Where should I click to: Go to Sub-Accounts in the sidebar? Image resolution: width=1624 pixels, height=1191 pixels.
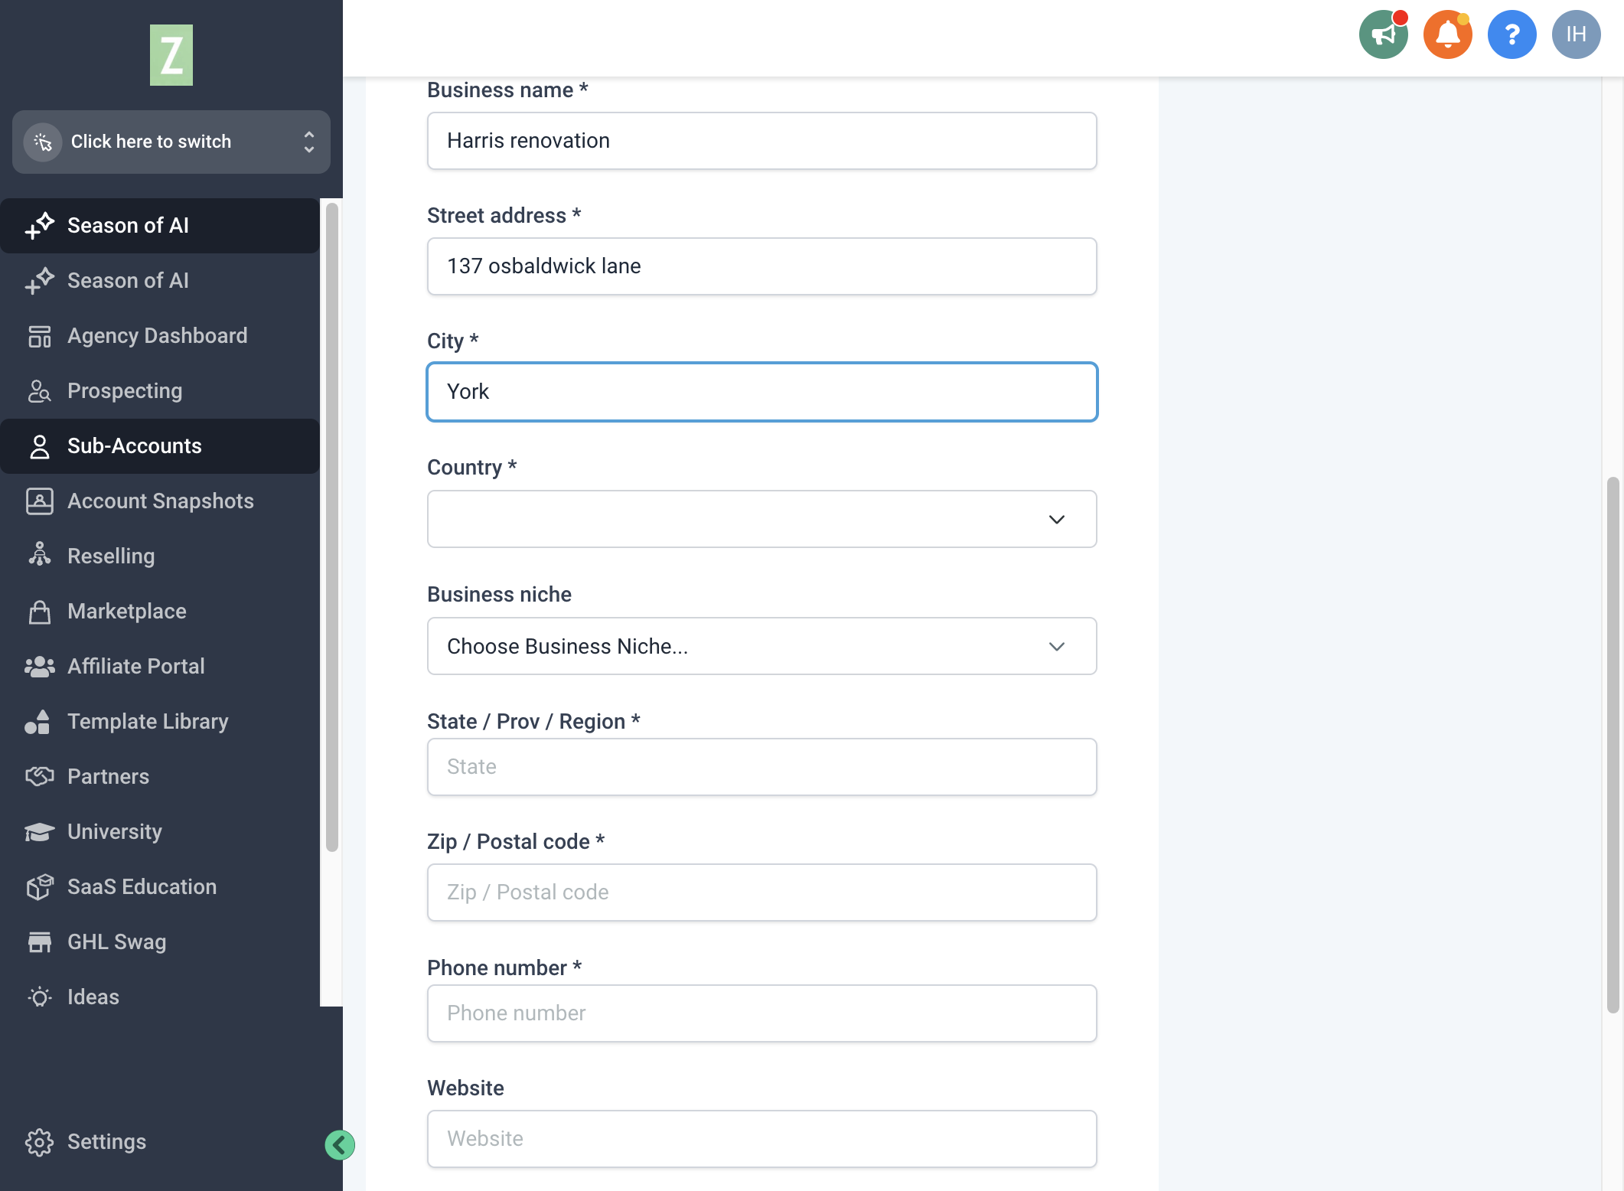[x=160, y=446]
